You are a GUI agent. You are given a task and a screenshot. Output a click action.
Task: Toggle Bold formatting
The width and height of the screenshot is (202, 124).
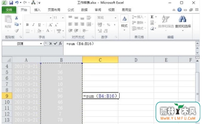27,25
